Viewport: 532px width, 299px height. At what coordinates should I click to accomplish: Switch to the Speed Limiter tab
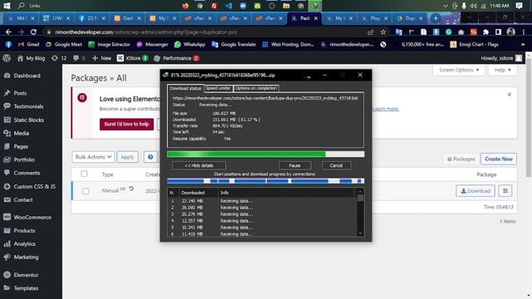pyautogui.click(x=218, y=88)
